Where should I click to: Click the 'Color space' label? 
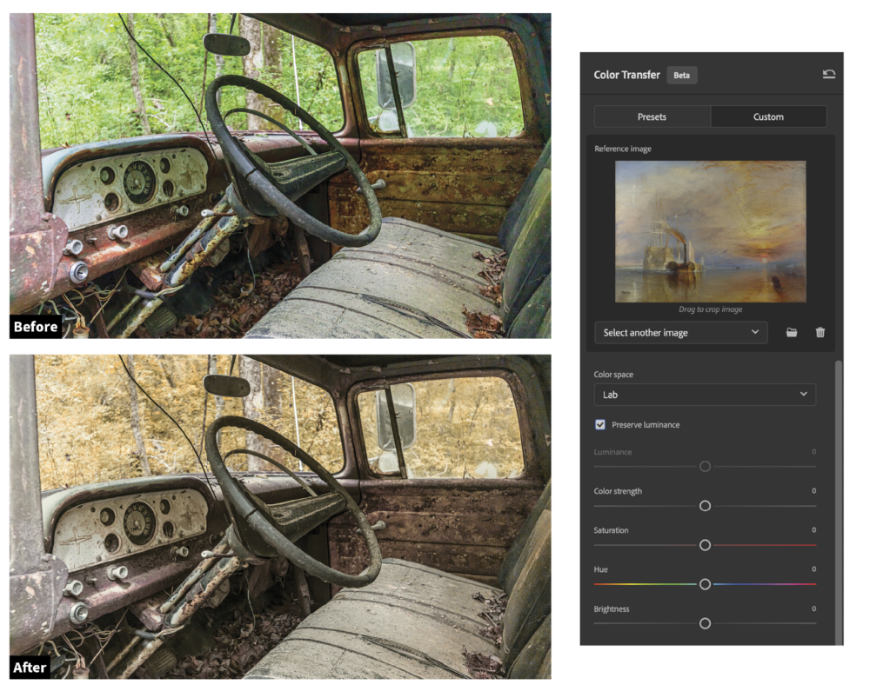click(613, 375)
